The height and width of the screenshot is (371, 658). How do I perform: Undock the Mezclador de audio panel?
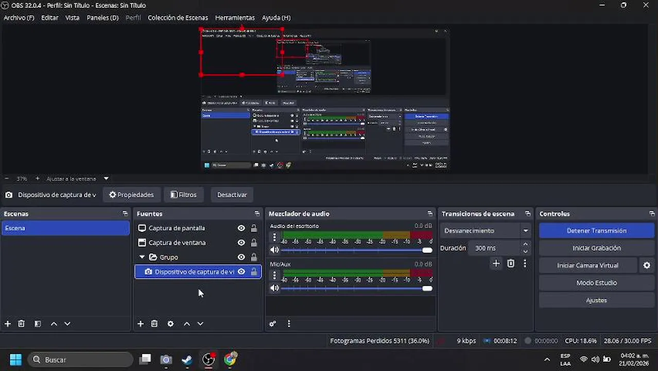430,213
